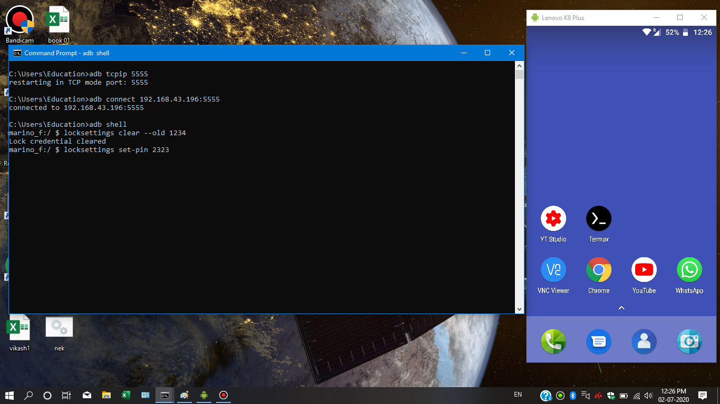The image size is (720, 404).
Task: Open Contacts from the phone dock
Action: (644, 341)
